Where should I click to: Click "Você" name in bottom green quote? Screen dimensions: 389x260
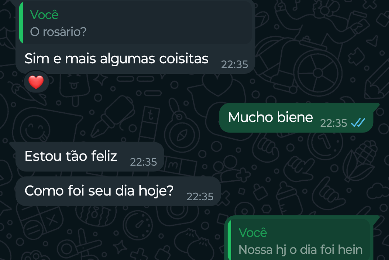(252, 233)
